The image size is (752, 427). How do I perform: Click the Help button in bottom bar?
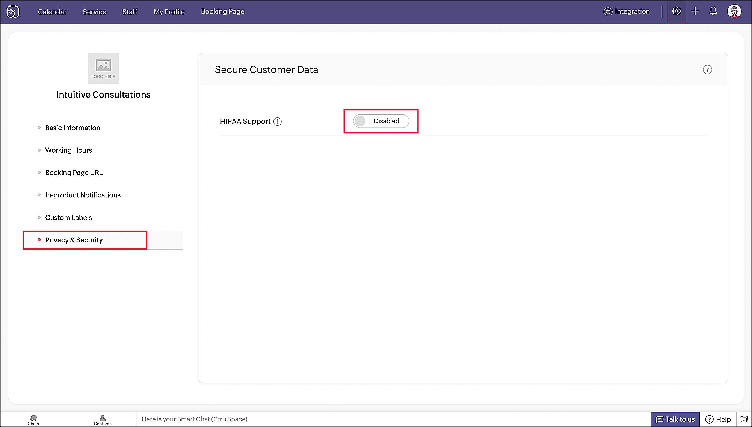pyautogui.click(x=718, y=419)
